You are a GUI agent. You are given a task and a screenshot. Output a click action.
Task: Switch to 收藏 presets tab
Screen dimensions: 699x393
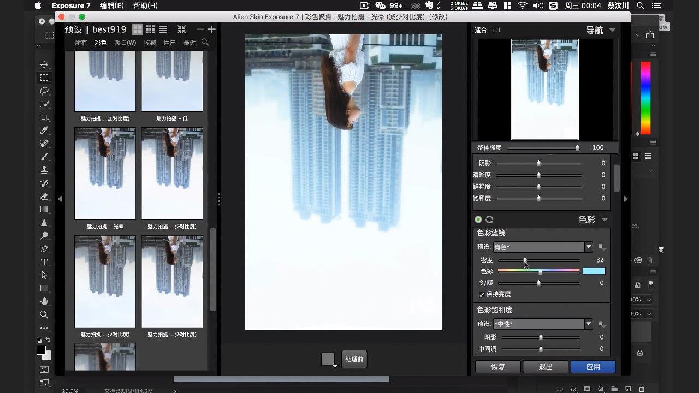click(x=150, y=43)
